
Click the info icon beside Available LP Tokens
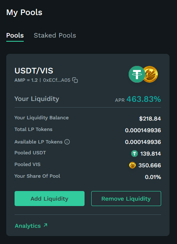[x=67, y=142]
